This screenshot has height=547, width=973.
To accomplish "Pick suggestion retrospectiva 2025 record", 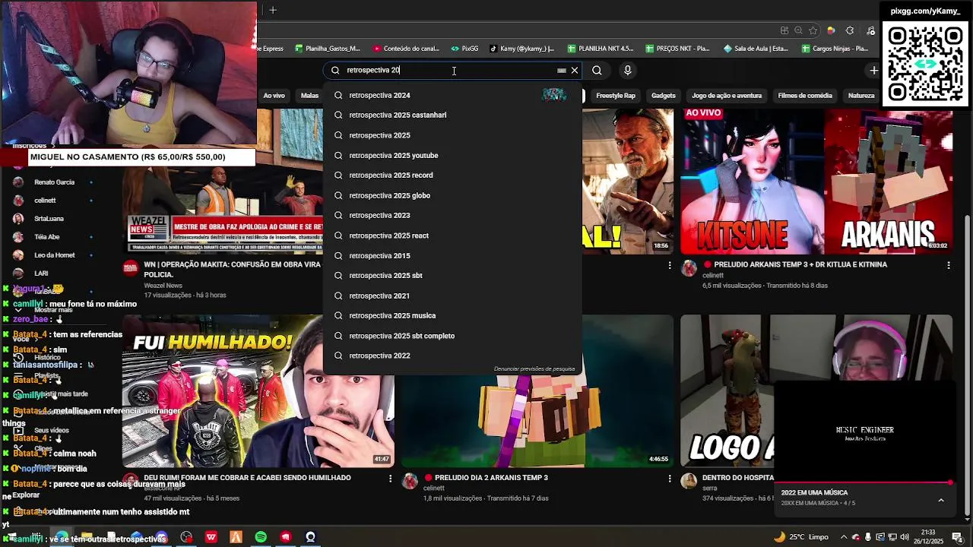I will (x=452, y=175).
